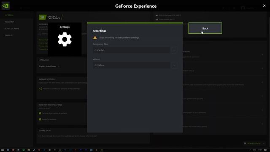Click the Videos path field
This screenshot has height=152, width=270.
(x=131, y=65)
